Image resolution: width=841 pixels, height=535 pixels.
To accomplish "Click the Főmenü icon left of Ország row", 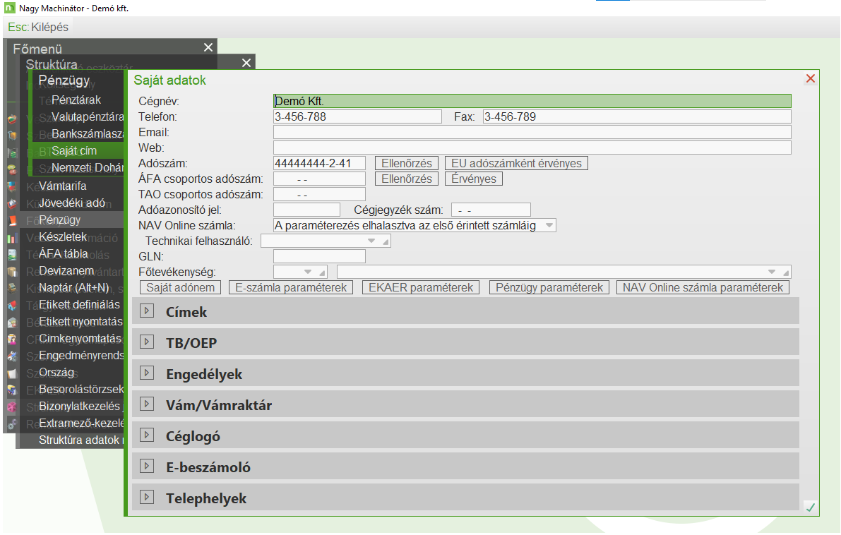I will (x=12, y=373).
